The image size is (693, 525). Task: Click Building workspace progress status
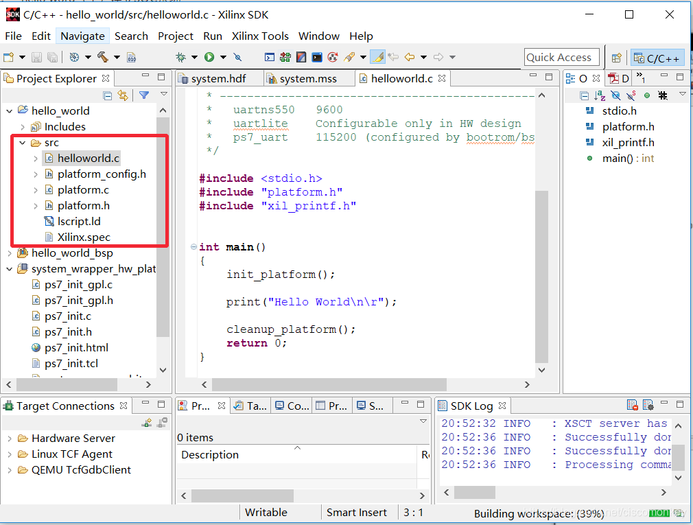[539, 513]
